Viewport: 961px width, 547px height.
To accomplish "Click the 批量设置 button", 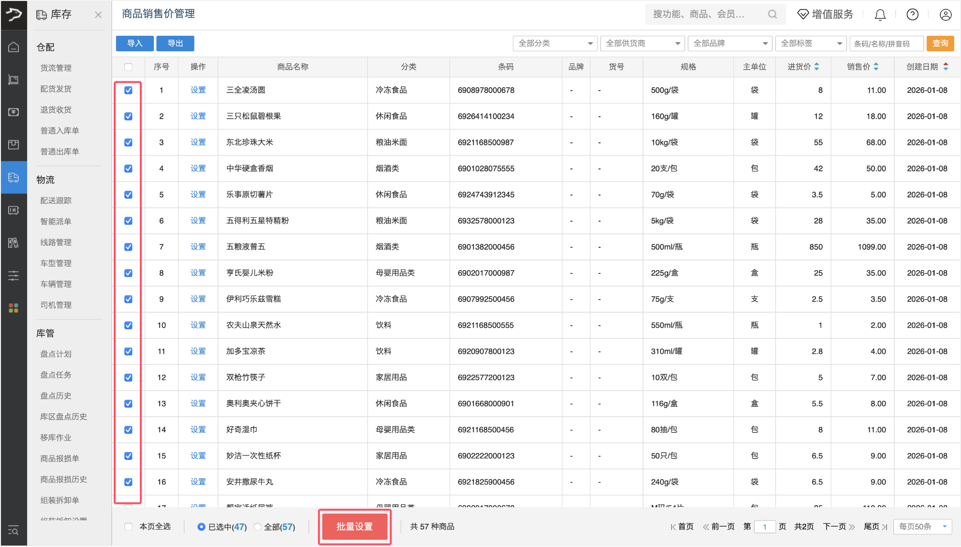I will [354, 527].
